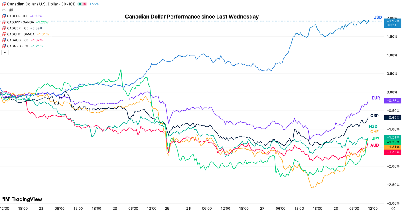Open the TradingView homepage via the logo
The height and width of the screenshot is (212, 402).
(x=22, y=199)
